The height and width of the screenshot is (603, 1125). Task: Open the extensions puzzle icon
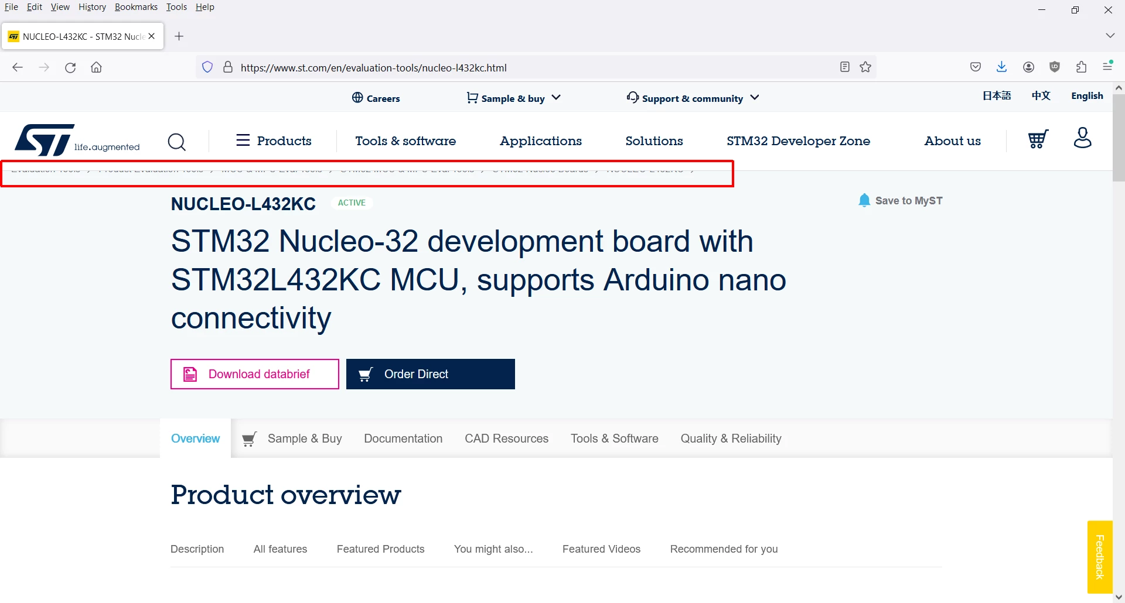(1081, 67)
